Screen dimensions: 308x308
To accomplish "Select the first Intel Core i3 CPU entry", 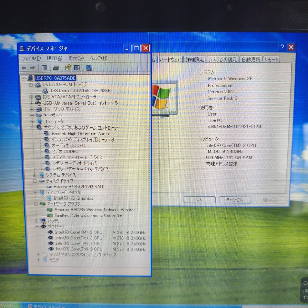I will point(100,232).
